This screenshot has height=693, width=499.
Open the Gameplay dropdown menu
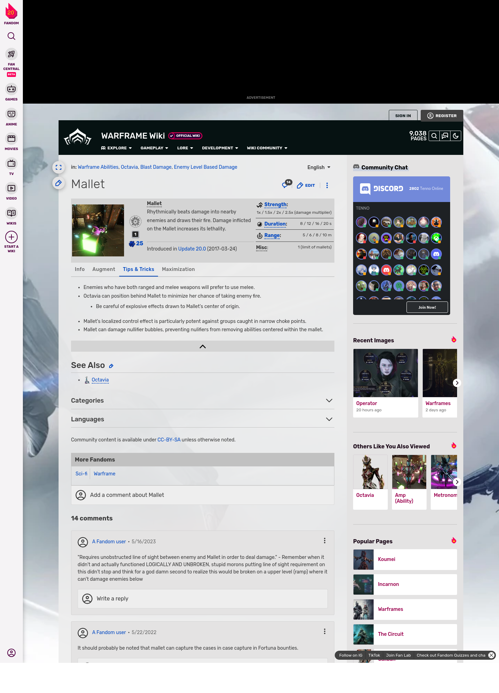[154, 148]
